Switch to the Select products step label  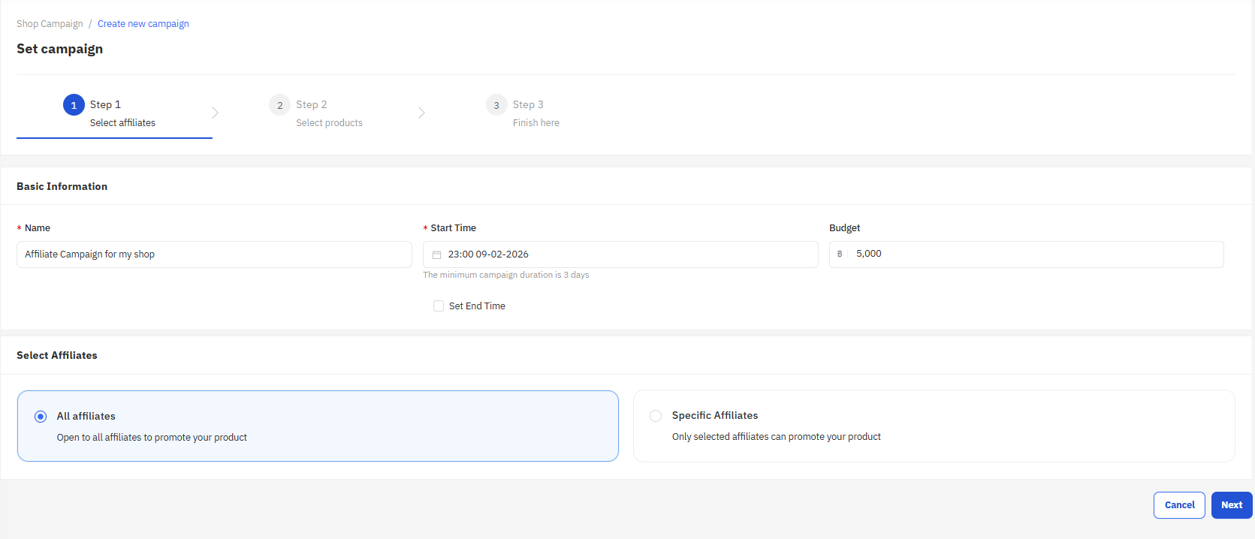[329, 123]
